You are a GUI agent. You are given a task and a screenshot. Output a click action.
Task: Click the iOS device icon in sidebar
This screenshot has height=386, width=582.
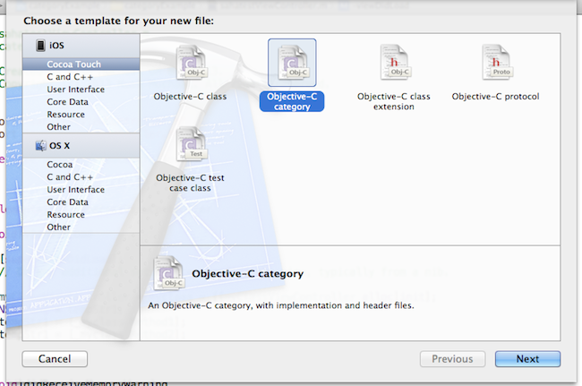click(x=41, y=46)
